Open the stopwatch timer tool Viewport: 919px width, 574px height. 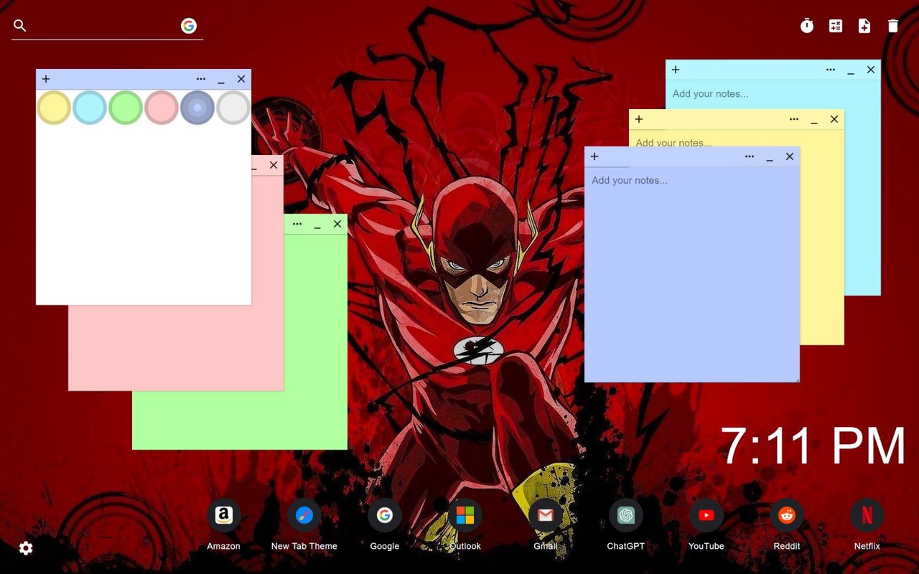click(807, 26)
